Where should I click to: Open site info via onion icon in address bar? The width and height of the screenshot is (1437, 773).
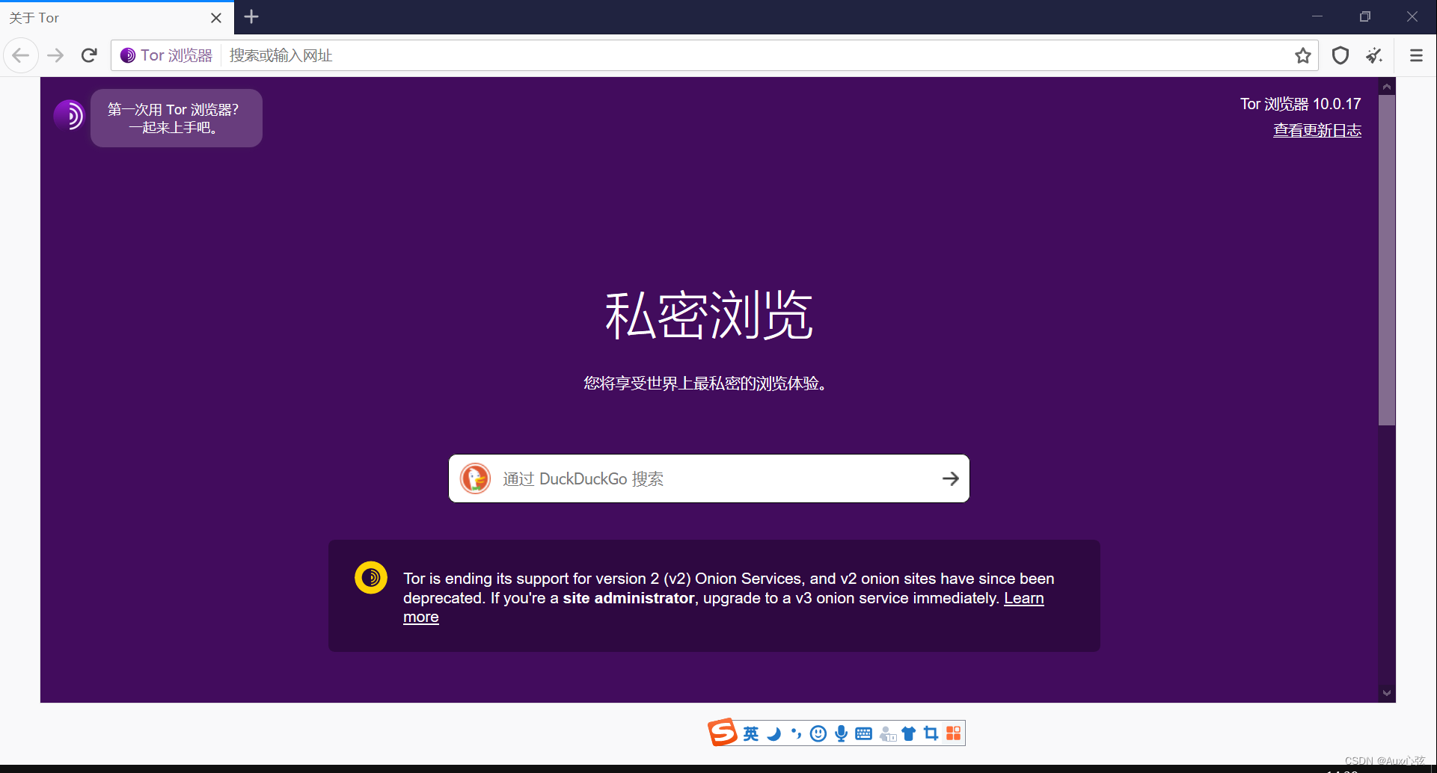(x=126, y=55)
